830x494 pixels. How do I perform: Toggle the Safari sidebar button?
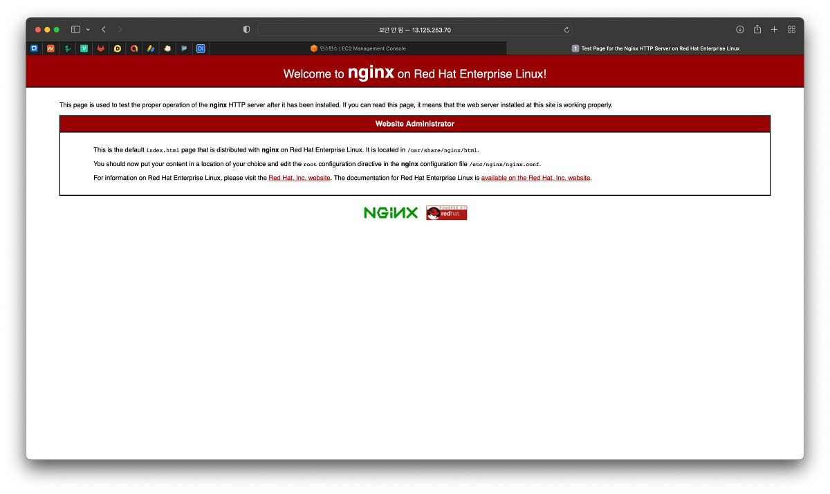[x=75, y=30]
